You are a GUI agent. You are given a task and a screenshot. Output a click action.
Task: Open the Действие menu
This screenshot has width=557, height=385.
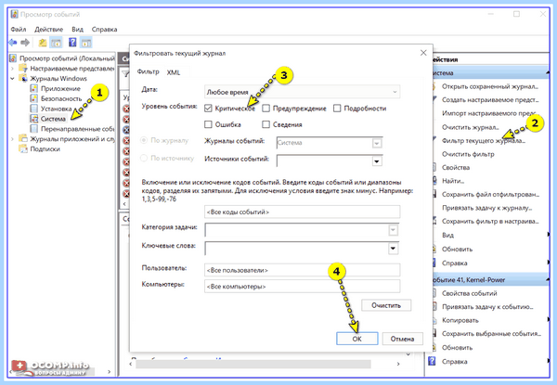click(48, 29)
